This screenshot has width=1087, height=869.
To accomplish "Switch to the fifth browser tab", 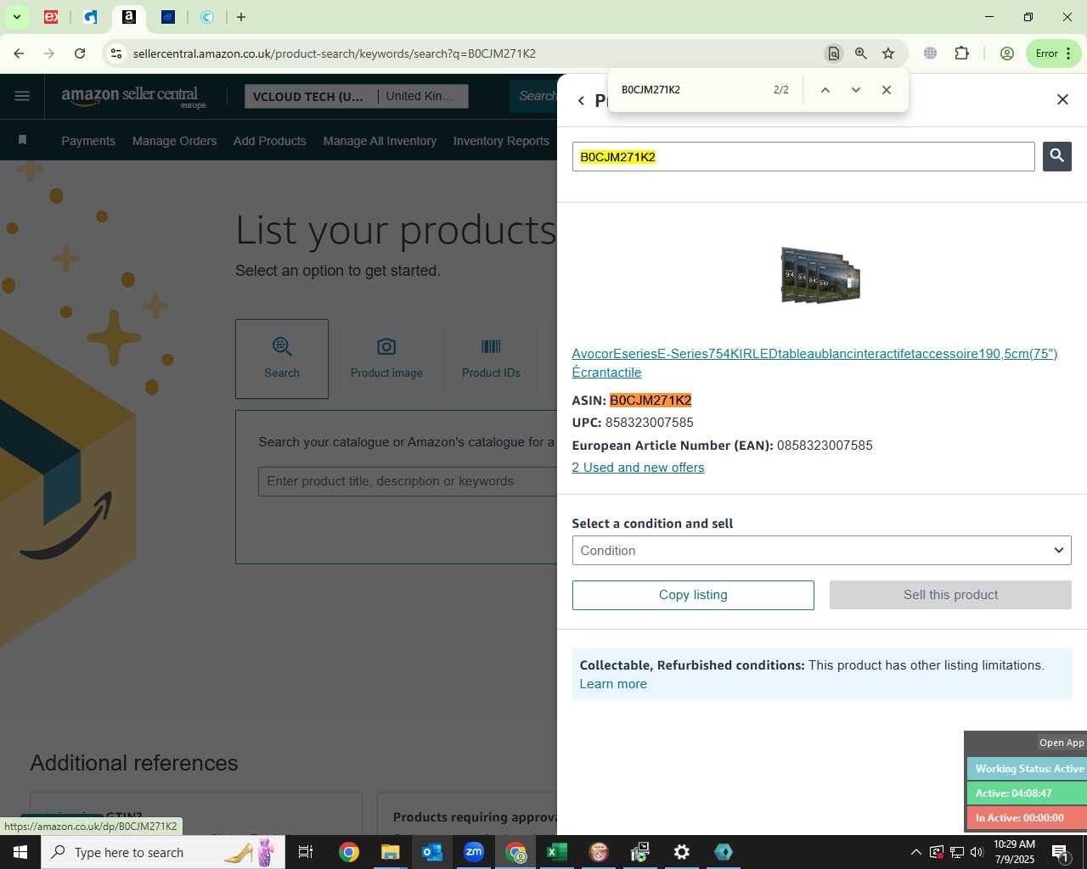I will click(207, 17).
